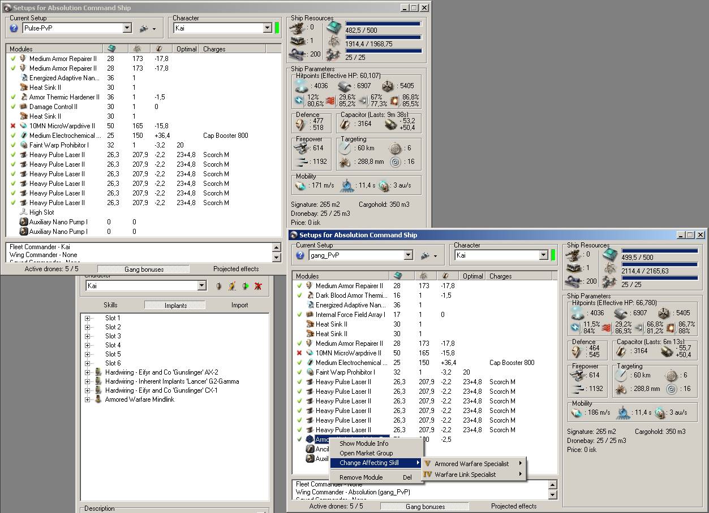This screenshot has width=709, height=513.
Task: Click the Damage Control II module icon
Action: click(24, 107)
